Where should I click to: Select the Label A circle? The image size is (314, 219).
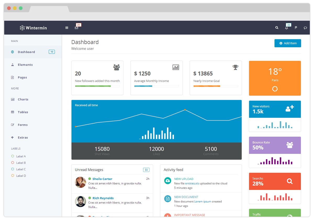pos(13,156)
